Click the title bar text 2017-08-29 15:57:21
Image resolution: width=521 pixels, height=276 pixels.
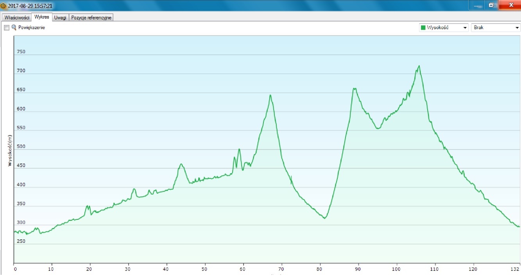click(x=30, y=6)
